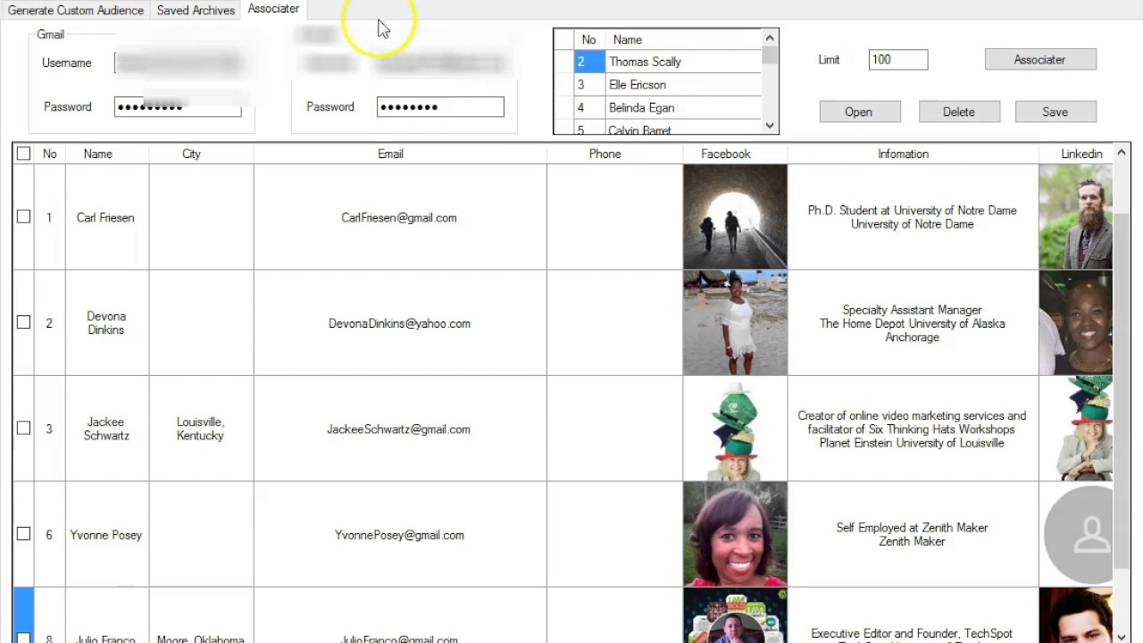Click the Devona Dinkins name cell
This screenshot has height=643, width=1143.
click(x=106, y=323)
